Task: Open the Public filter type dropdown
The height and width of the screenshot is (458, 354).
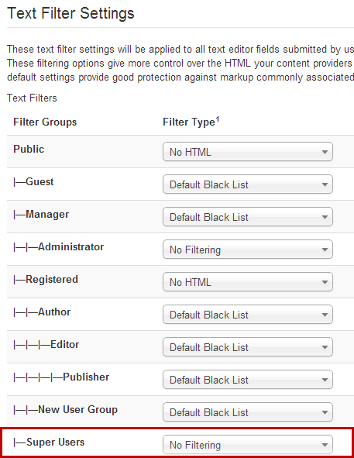Action: point(248,152)
